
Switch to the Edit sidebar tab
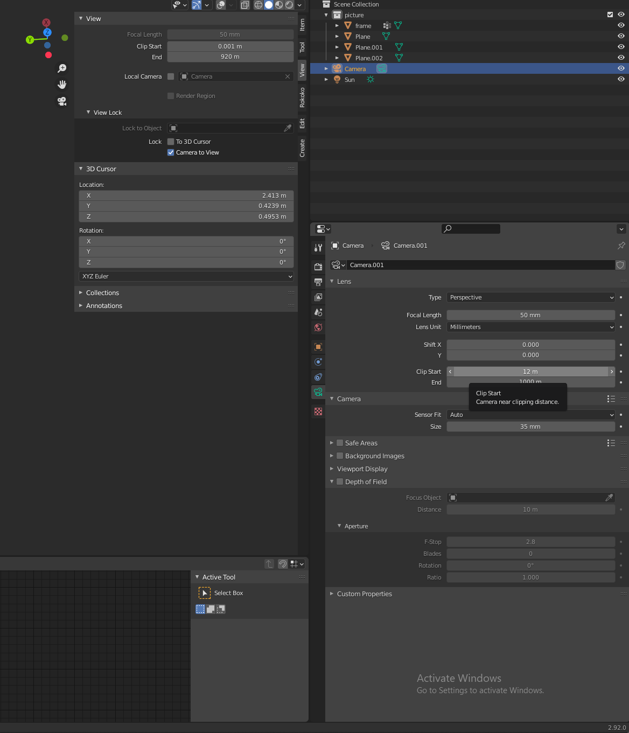(x=302, y=123)
